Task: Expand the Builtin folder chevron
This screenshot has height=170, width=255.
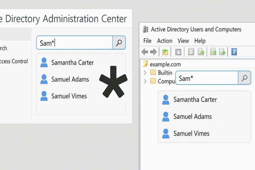Action: click(x=145, y=73)
